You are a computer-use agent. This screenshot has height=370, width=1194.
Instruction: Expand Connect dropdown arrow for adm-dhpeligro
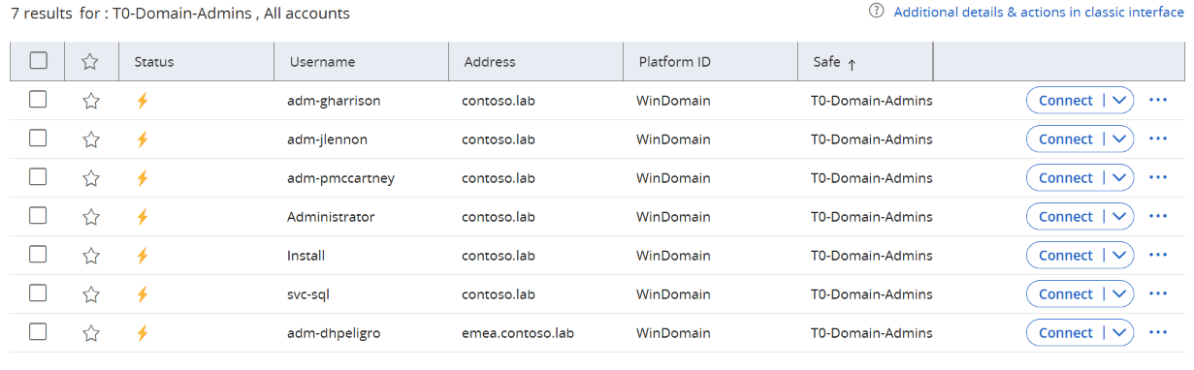1118,333
